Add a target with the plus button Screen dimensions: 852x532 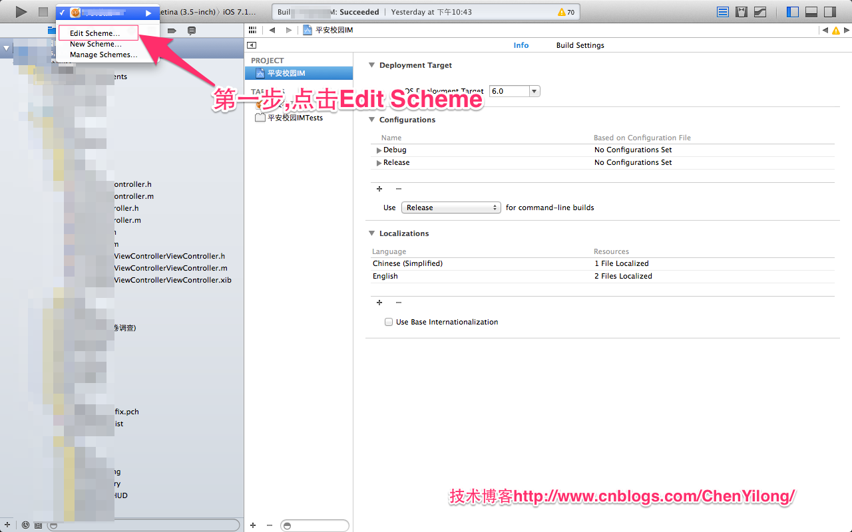coord(253,525)
